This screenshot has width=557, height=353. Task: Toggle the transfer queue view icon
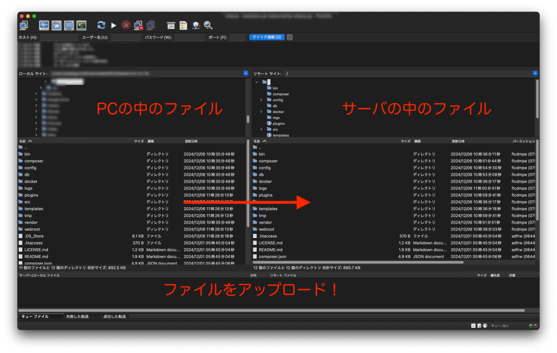[x=82, y=25]
